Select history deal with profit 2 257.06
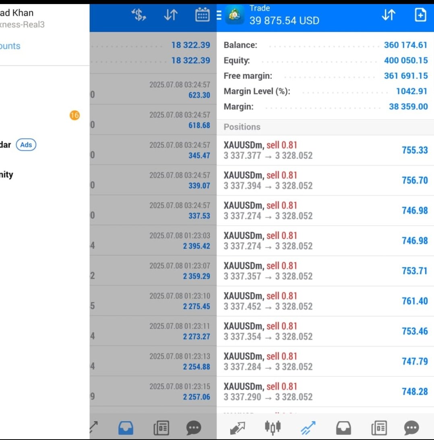This screenshot has width=434, height=440. click(x=153, y=391)
